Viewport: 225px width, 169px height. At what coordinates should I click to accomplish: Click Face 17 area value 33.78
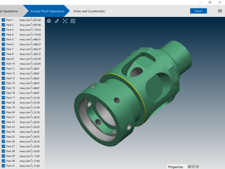[37, 98]
